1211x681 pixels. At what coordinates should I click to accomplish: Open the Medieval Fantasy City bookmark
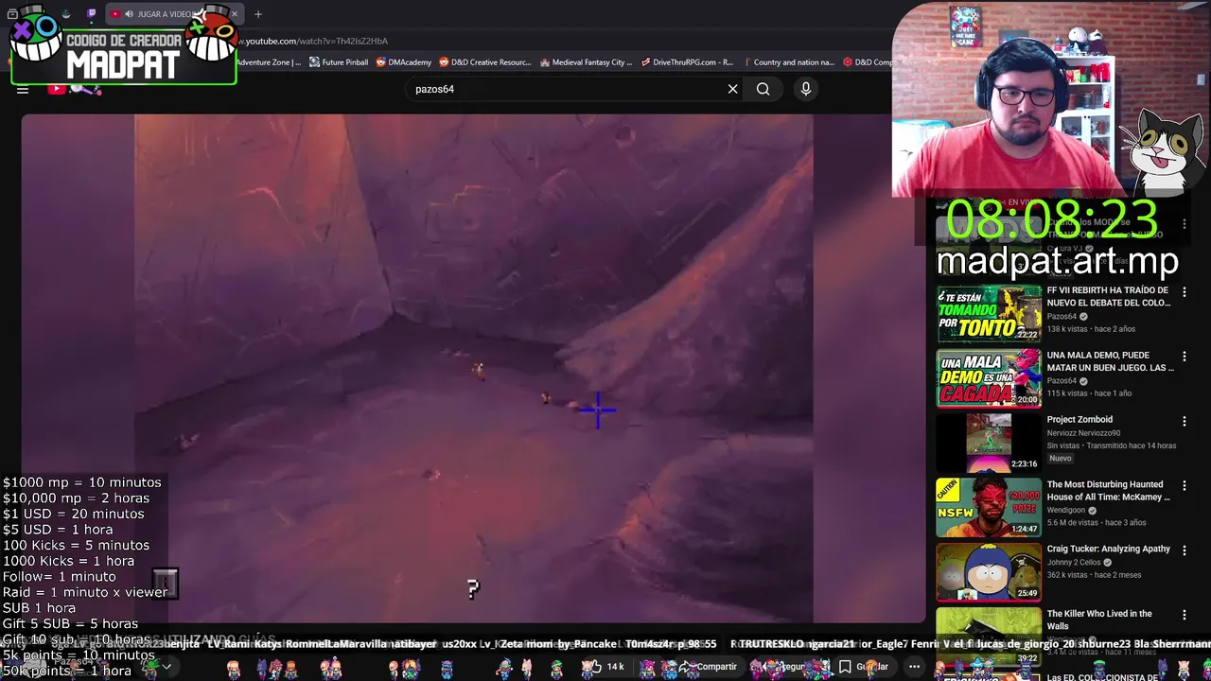point(586,62)
